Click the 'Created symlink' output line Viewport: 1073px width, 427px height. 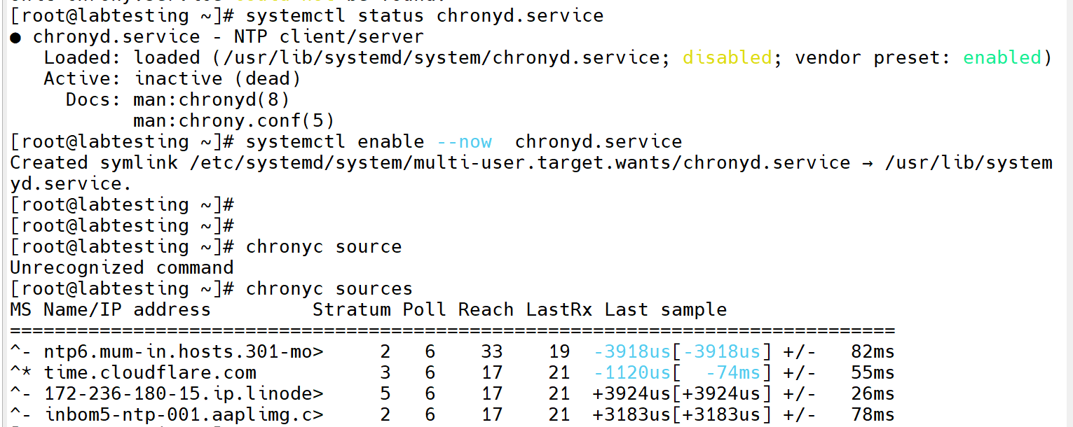531,162
